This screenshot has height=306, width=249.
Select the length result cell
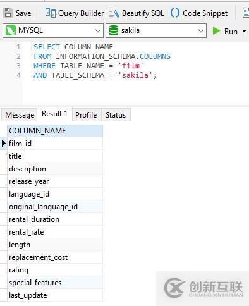tap(55, 245)
